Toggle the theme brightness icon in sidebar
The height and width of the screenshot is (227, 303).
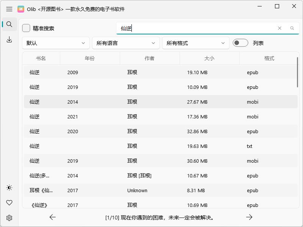[x=9, y=187]
